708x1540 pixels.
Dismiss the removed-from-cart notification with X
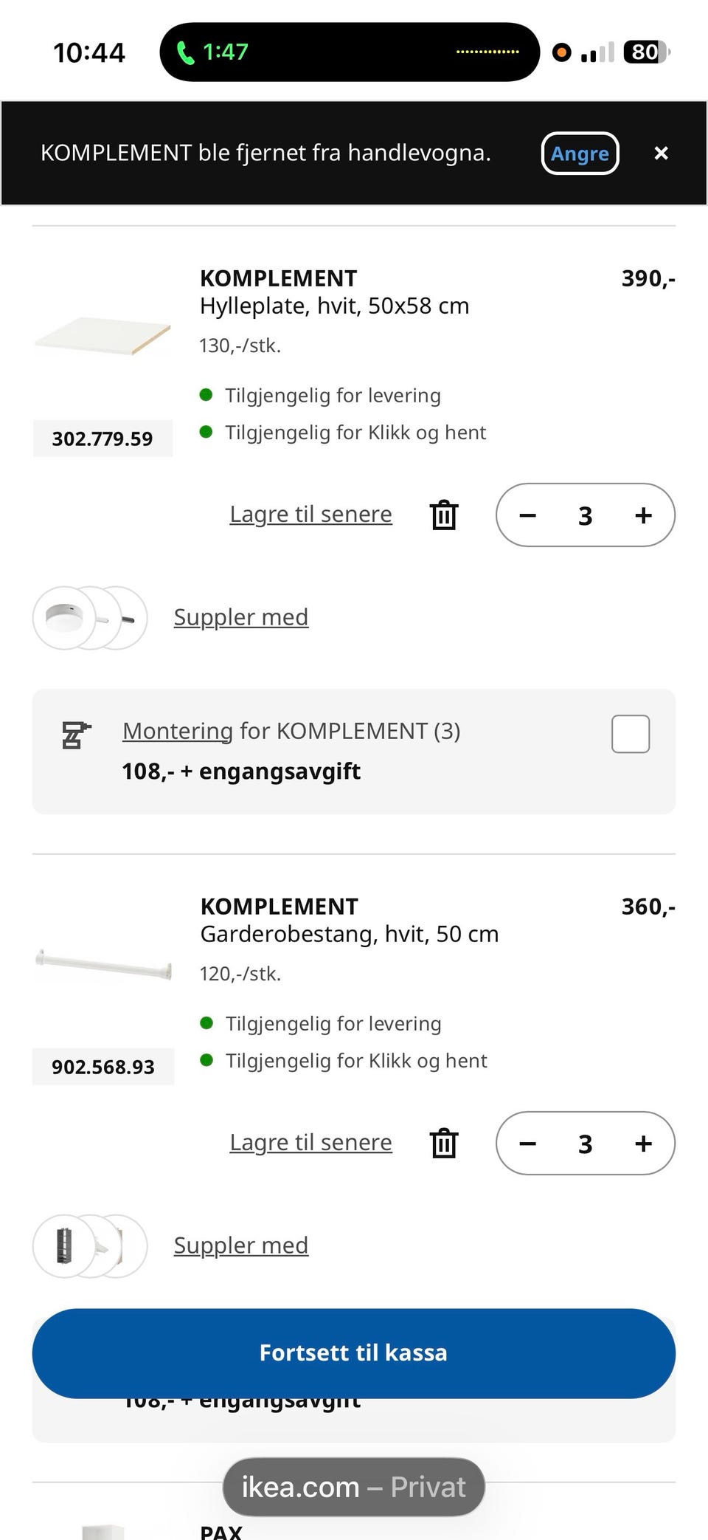coord(661,153)
